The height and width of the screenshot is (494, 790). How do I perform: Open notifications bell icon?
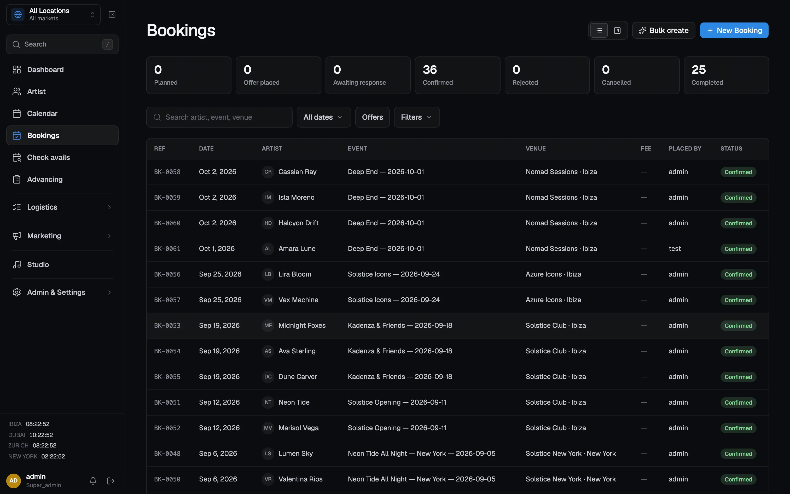coord(93,481)
